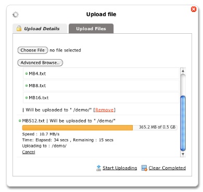Screen dimensions: 203x192
Task: Switch to the Upload Details tab
Action: pyautogui.click(x=40, y=29)
